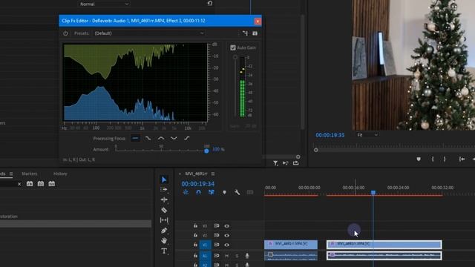The image size is (475, 267).
Task: Toggle V1 track targeting button
Action: tap(205, 245)
